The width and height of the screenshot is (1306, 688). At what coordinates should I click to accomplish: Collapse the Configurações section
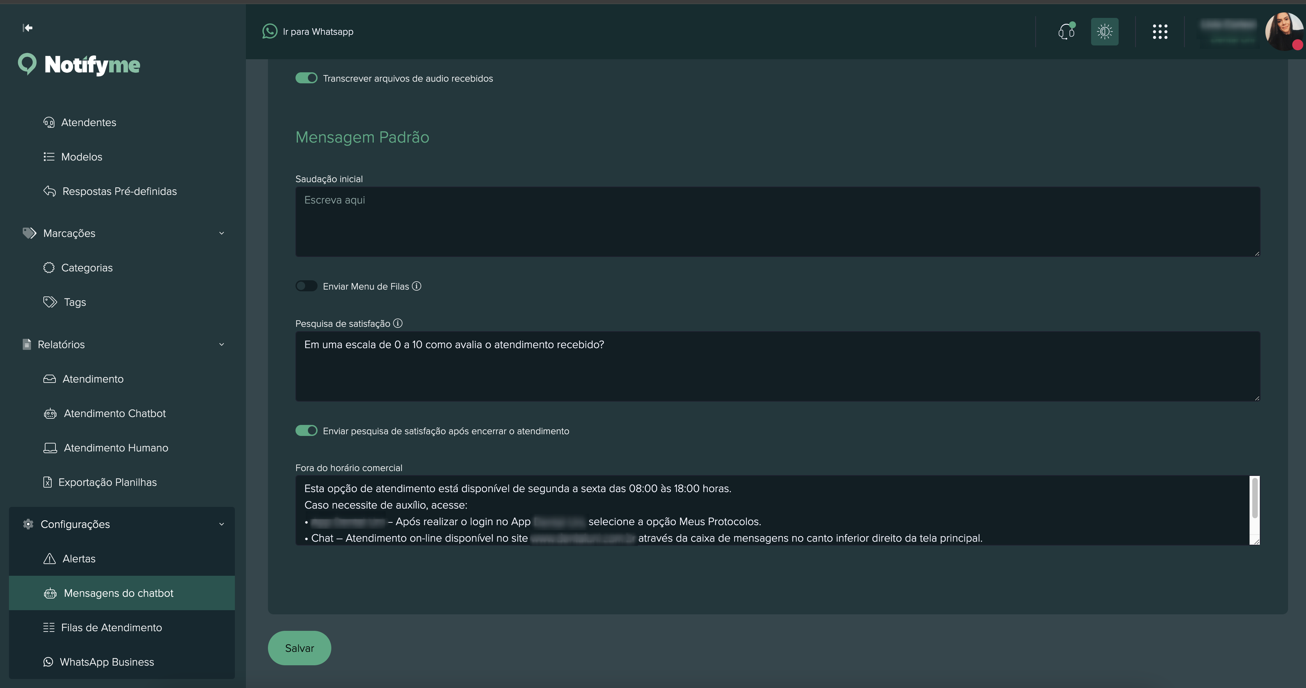221,524
